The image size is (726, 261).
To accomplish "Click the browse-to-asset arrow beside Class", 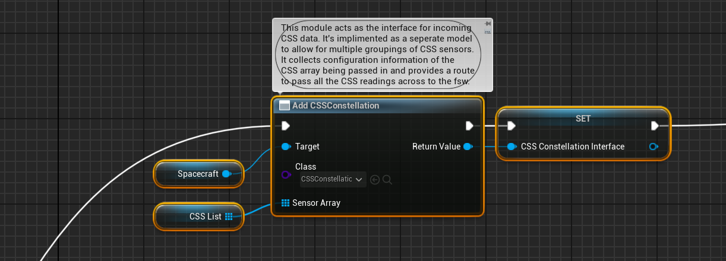I will tap(375, 179).
